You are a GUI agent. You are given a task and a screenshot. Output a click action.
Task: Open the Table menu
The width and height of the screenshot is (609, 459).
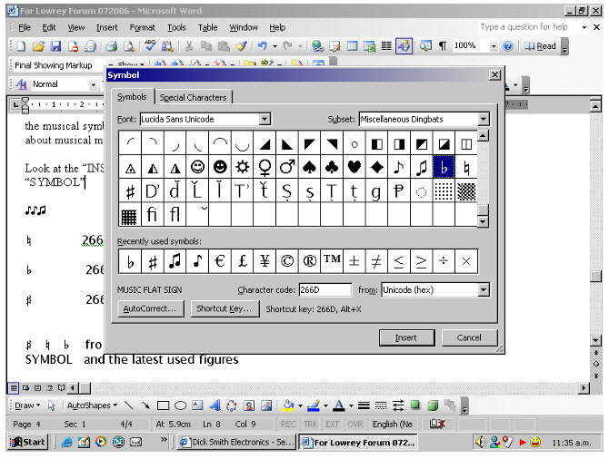[x=208, y=28]
